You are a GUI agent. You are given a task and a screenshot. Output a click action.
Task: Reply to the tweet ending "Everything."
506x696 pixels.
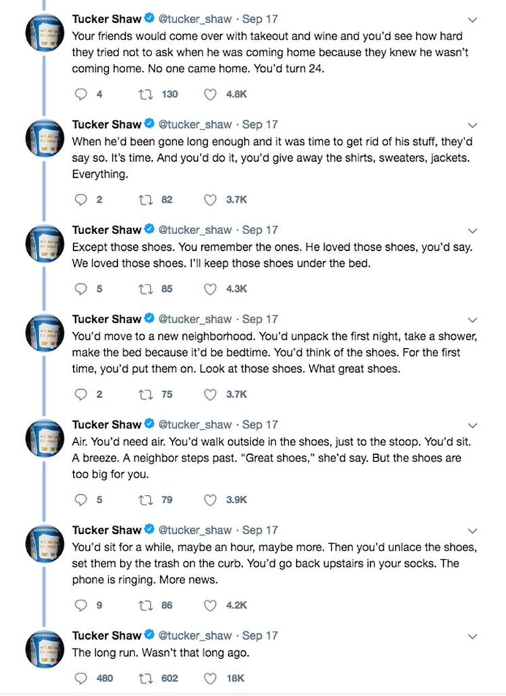coord(81,199)
